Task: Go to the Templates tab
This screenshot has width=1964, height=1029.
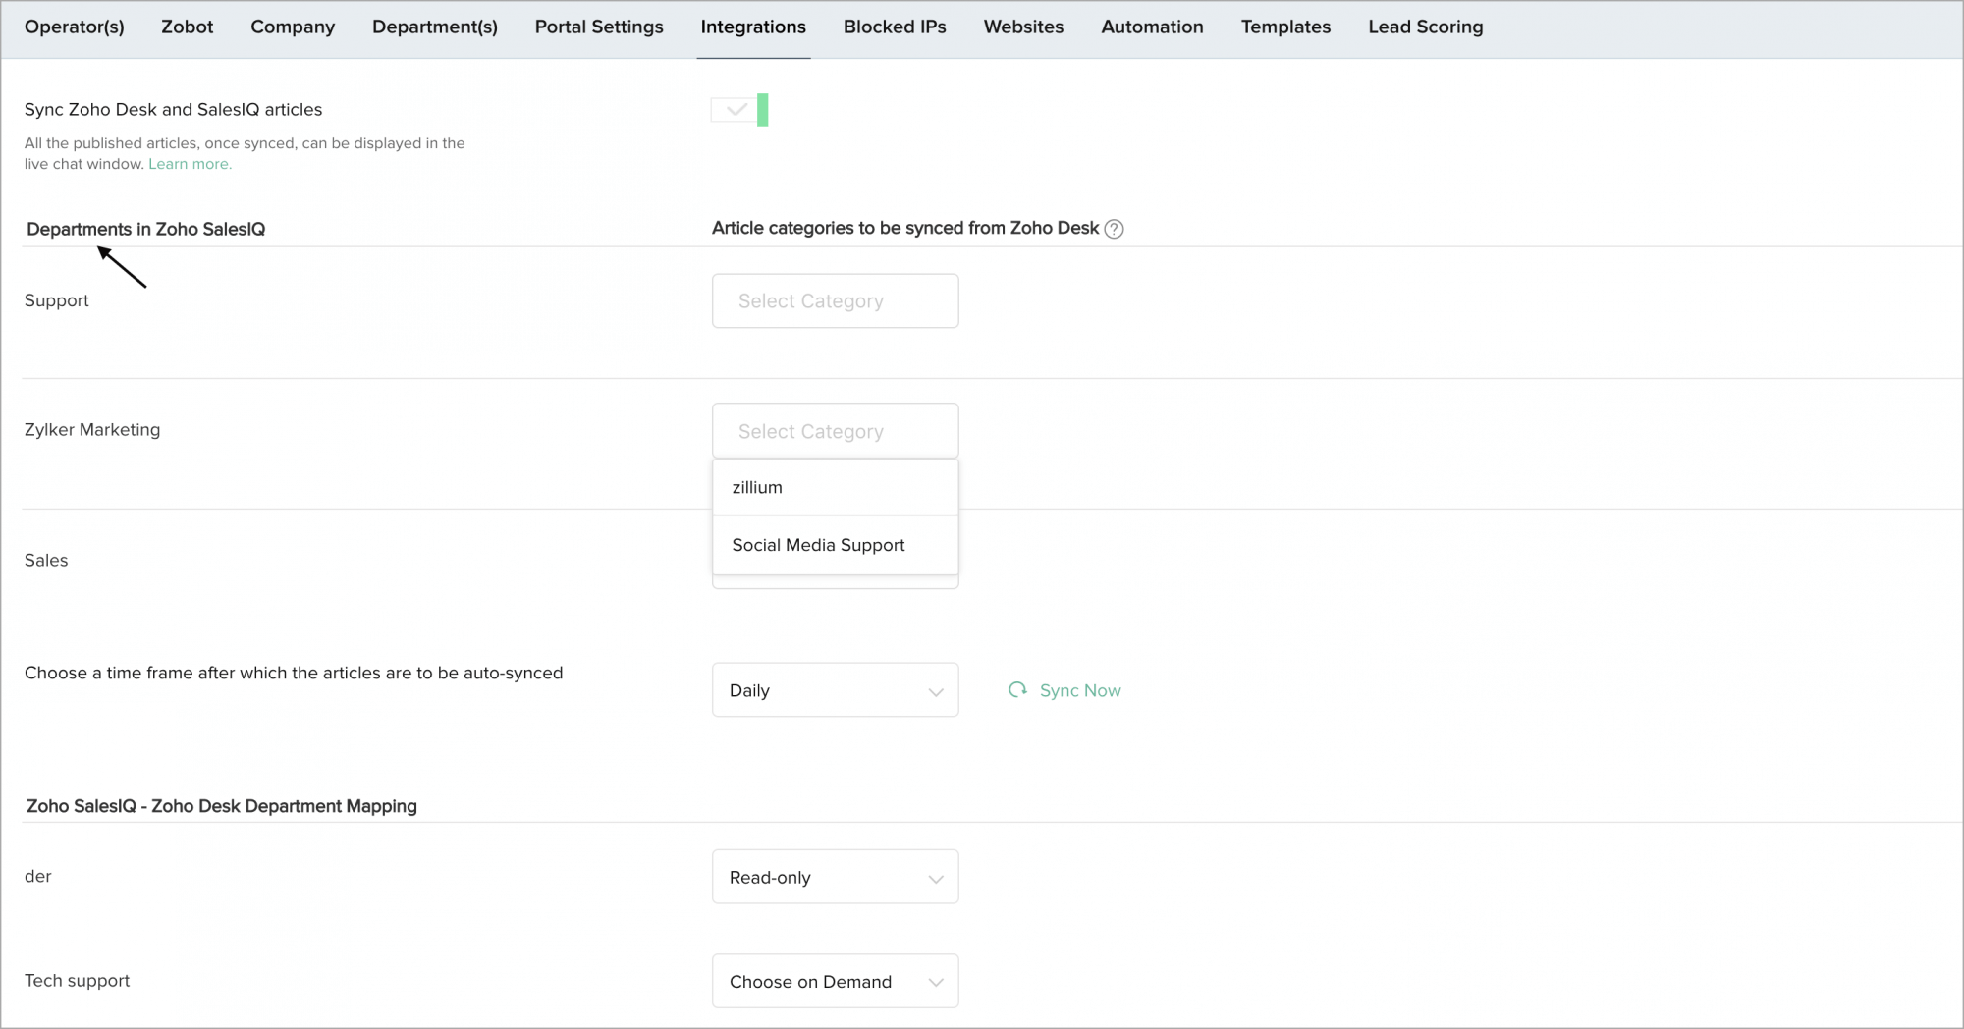Action: pyautogui.click(x=1285, y=27)
